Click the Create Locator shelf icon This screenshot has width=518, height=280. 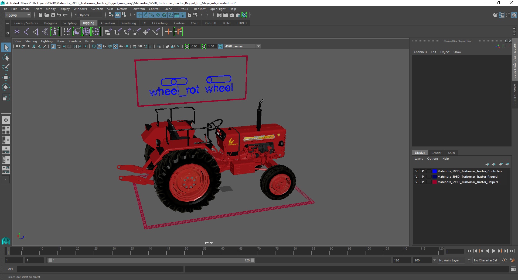click(x=17, y=32)
